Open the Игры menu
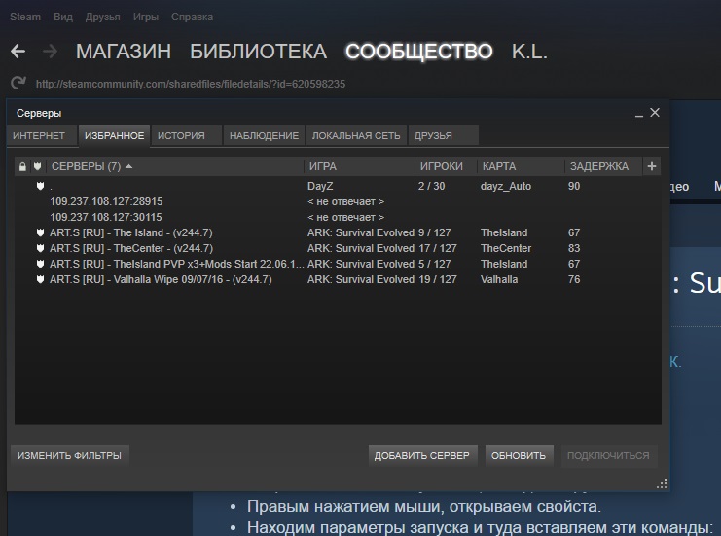 pos(146,17)
